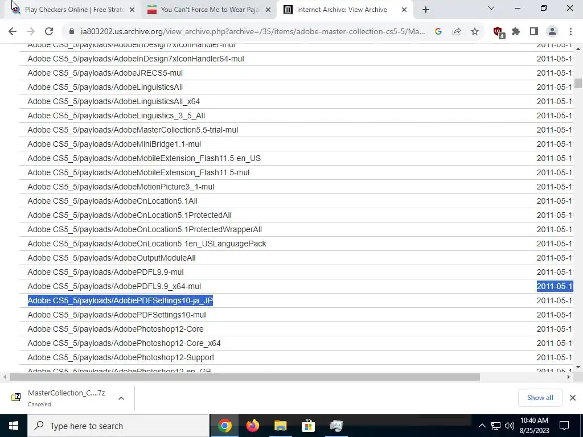This screenshot has width=583, height=437.
Task: Click AdobePhotoshop12-Support row text
Action: coord(121,357)
